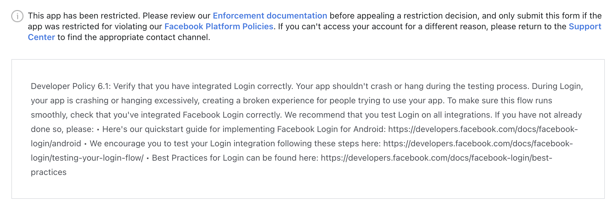Click the Developer Policy 6.1 heading text
The height and width of the screenshot is (212, 612).
72,86
